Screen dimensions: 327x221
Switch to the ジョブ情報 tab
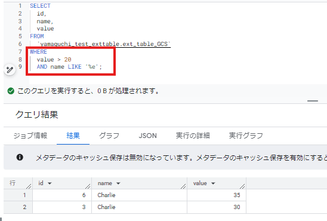(30, 136)
